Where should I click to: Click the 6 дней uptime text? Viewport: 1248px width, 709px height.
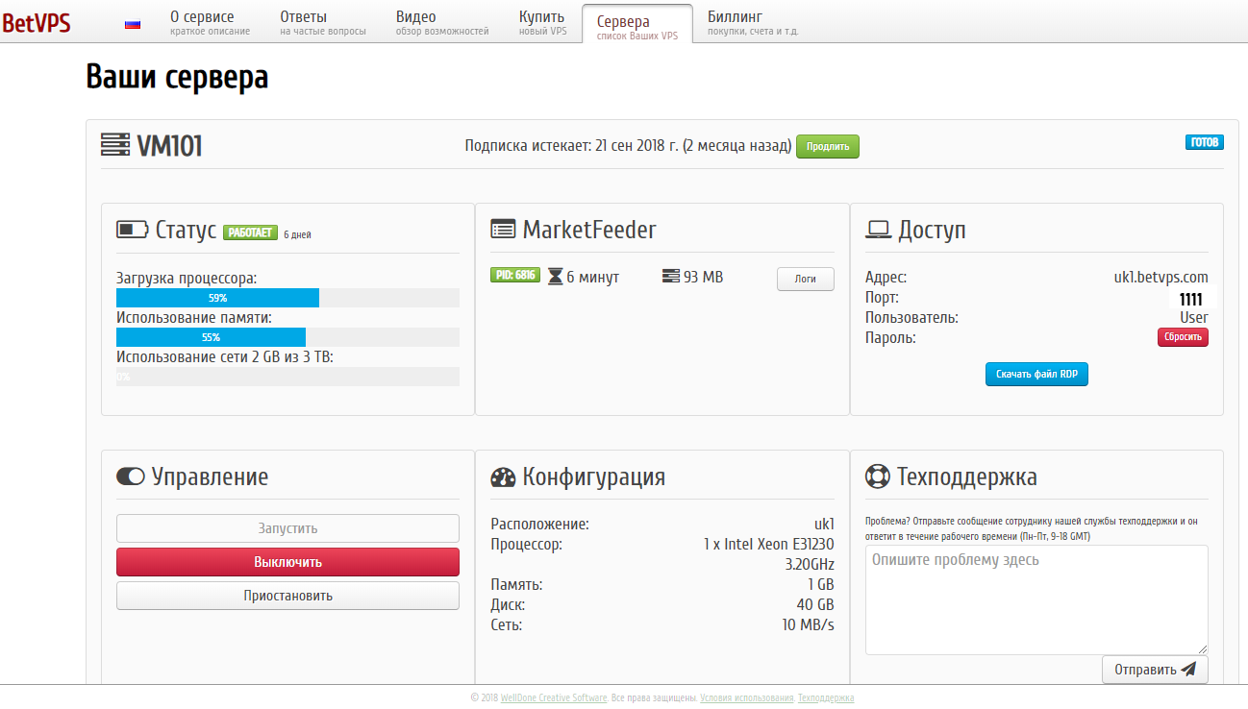tap(297, 234)
